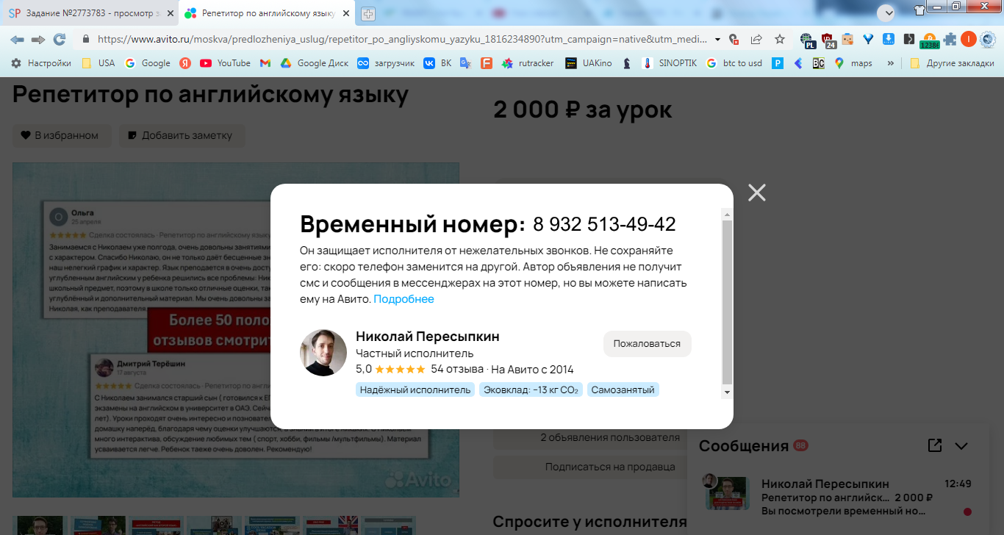Image resolution: width=1004 pixels, height=535 pixels.
Task: Close the temporary phone number popup
Action: pyautogui.click(x=756, y=193)
